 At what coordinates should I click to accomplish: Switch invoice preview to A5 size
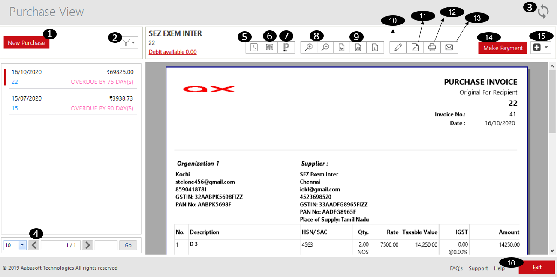pos(358,47)
